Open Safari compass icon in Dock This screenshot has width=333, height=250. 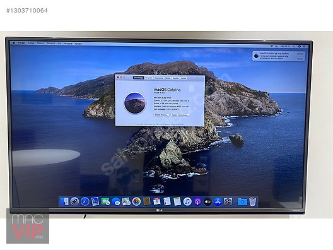85,201
